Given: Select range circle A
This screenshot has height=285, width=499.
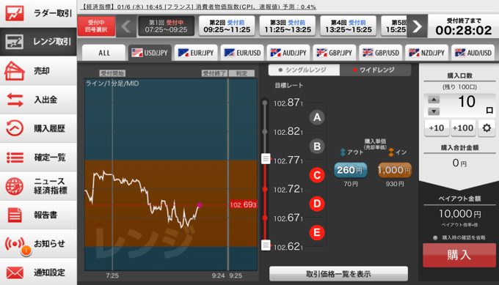Looking at the screenshot, I should pyautogui.click(x=317, y=117).
